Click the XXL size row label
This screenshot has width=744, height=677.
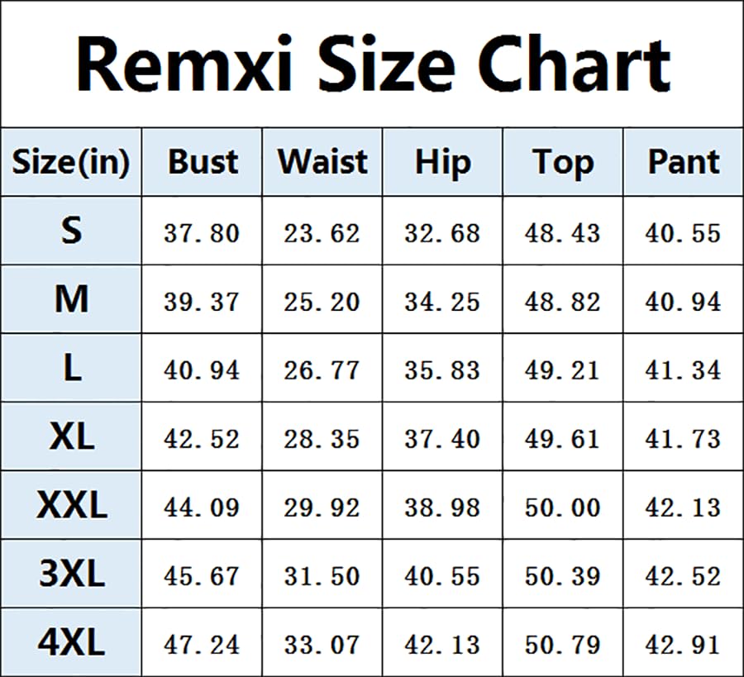click(x=71, y=506)
